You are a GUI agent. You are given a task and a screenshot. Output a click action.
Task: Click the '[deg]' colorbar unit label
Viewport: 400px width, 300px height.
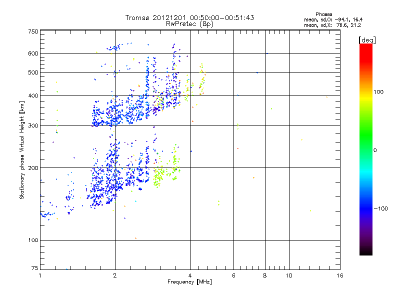coord(367,40)
